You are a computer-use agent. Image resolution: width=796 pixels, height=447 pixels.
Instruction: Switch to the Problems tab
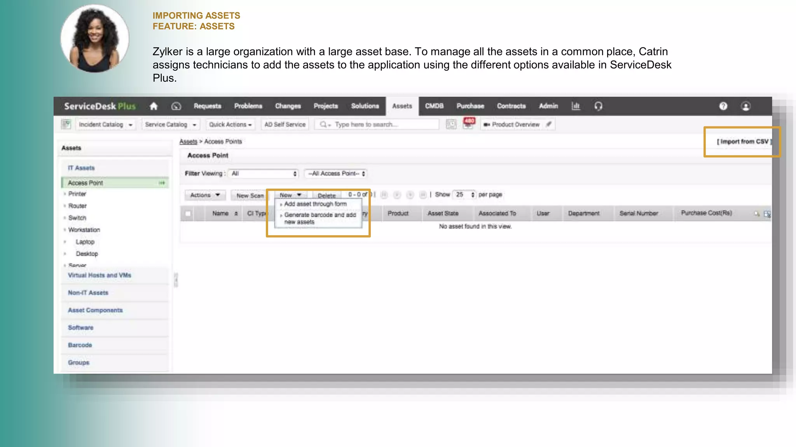coord(248,106)
